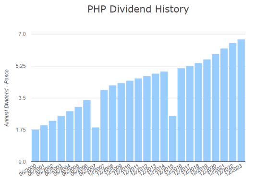Select the 06/2004 dividend bar
The image size is (255, 179).
[x=70, y=136]
